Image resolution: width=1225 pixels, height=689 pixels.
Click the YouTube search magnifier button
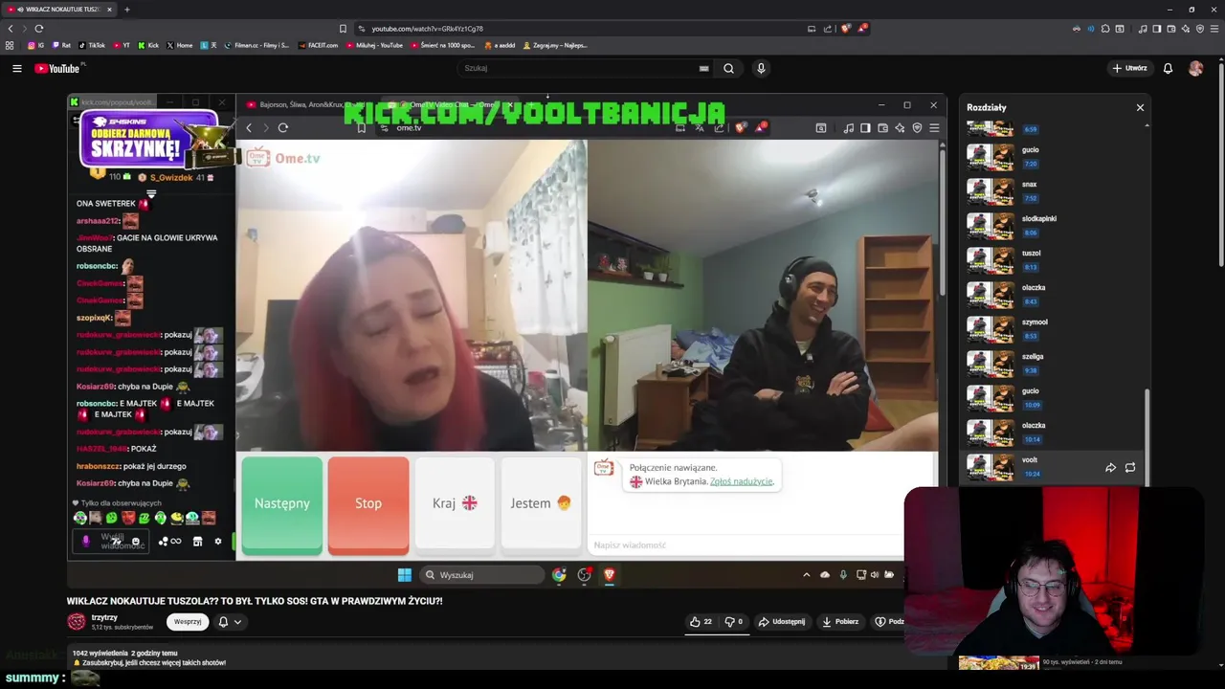tap(728, 68)
